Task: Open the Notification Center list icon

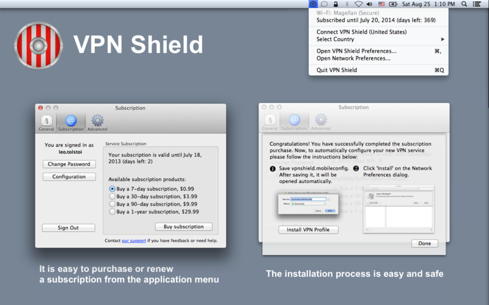Action: pyautogui.click(x=477, y=4)
